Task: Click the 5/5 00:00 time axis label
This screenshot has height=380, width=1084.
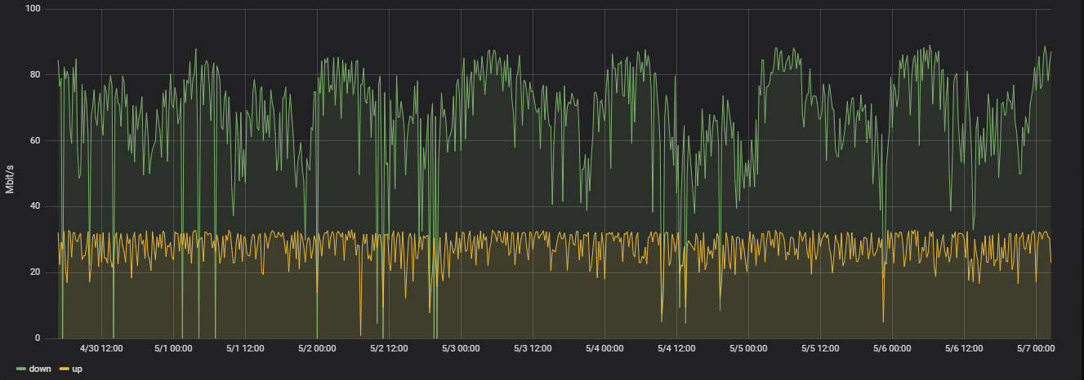Action: (748, 348)
